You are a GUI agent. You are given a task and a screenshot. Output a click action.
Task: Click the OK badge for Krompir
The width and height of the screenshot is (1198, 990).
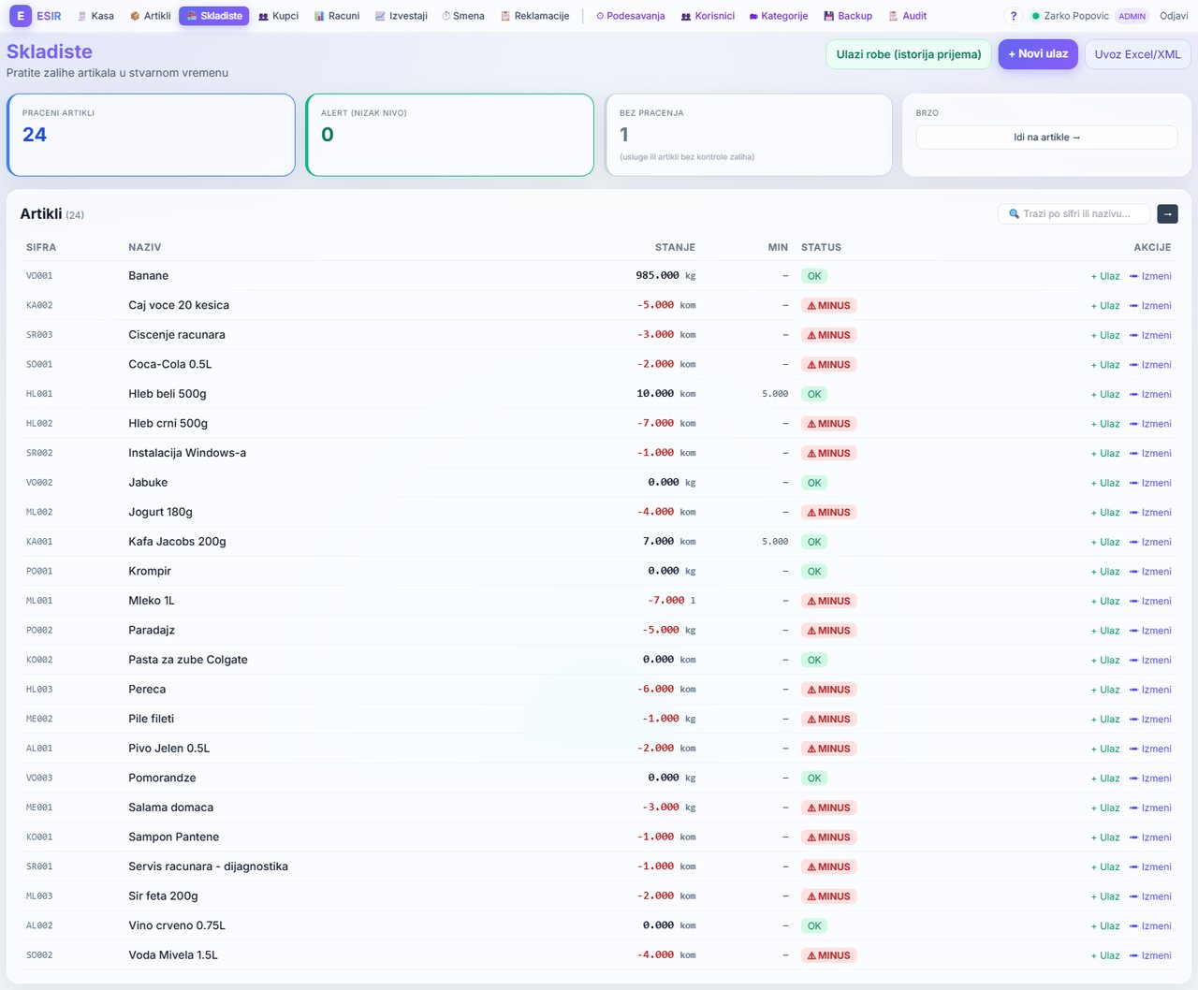(x=814, y=572)
